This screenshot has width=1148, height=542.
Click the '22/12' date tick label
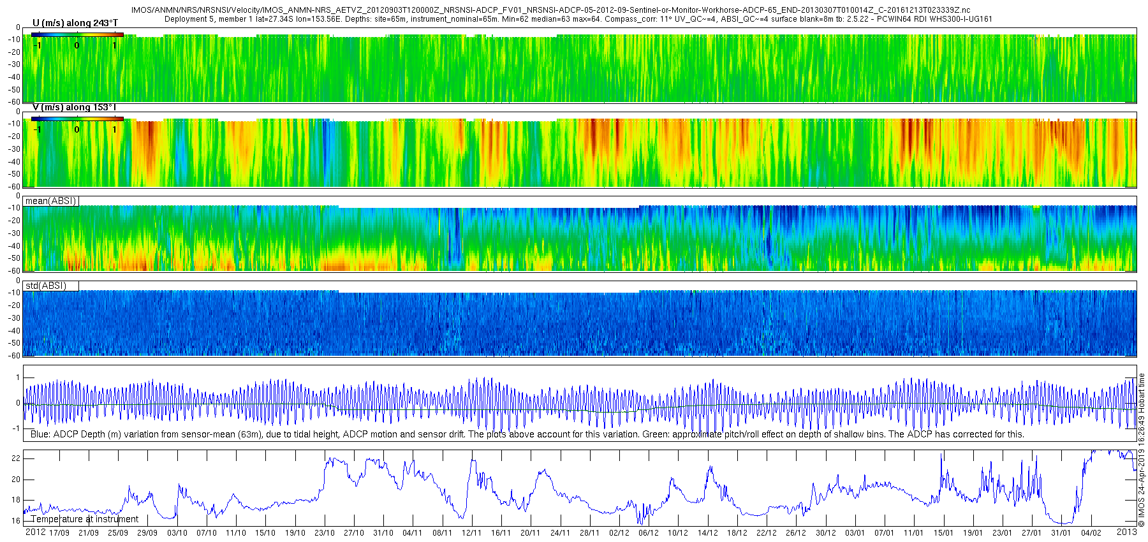pos(767,533)
